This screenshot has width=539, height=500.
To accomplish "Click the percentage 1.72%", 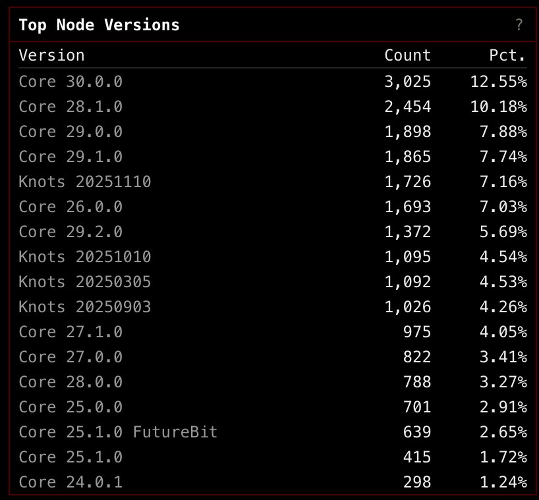I will pos(503,457).
